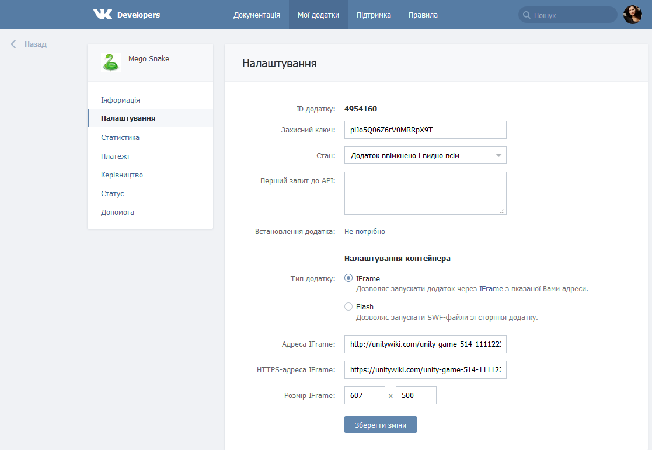
Task: Open Статистика in the sidebar
Action: pos(120,138)
